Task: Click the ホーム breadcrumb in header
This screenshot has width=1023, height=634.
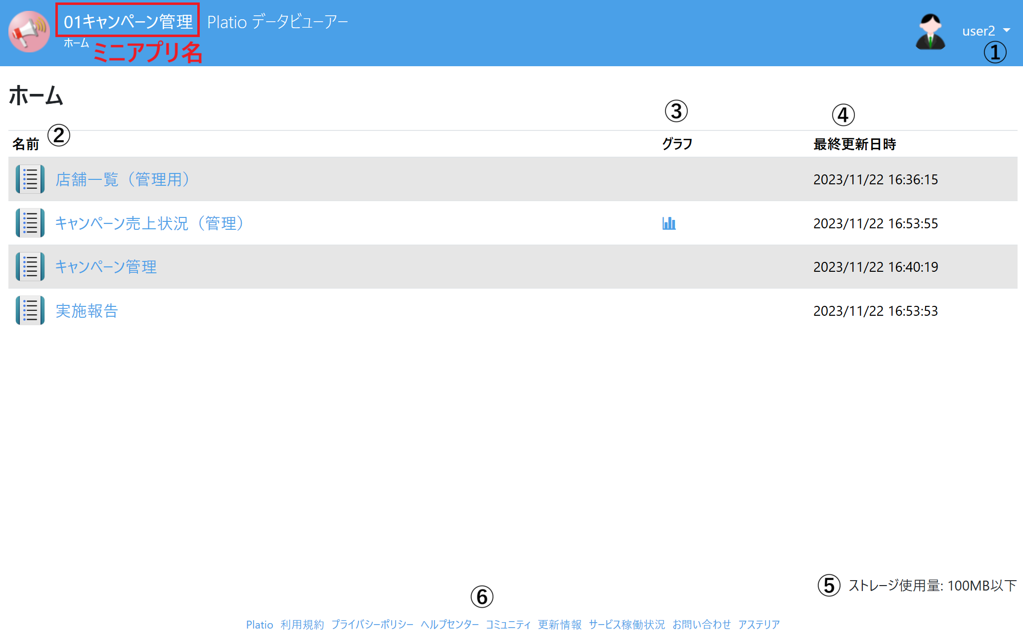Action: coord(76,43)
